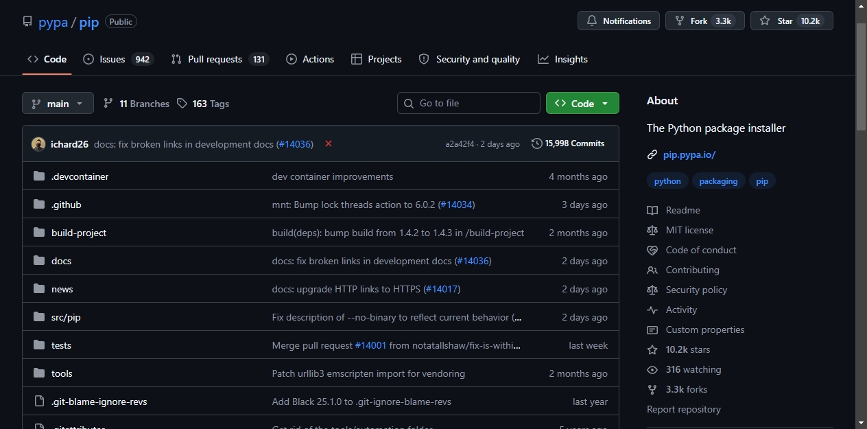Viewport: 867px width, 429px height.
Task: Click the .devcontainer folder icon
Action: click(x=39, y=176)
